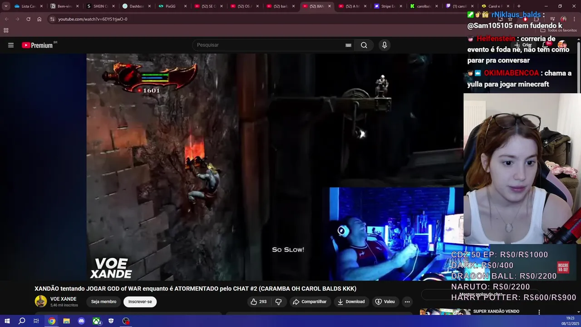Open Discord from taskbar
This screenshot has width=581, height=327.
point(81,321)
